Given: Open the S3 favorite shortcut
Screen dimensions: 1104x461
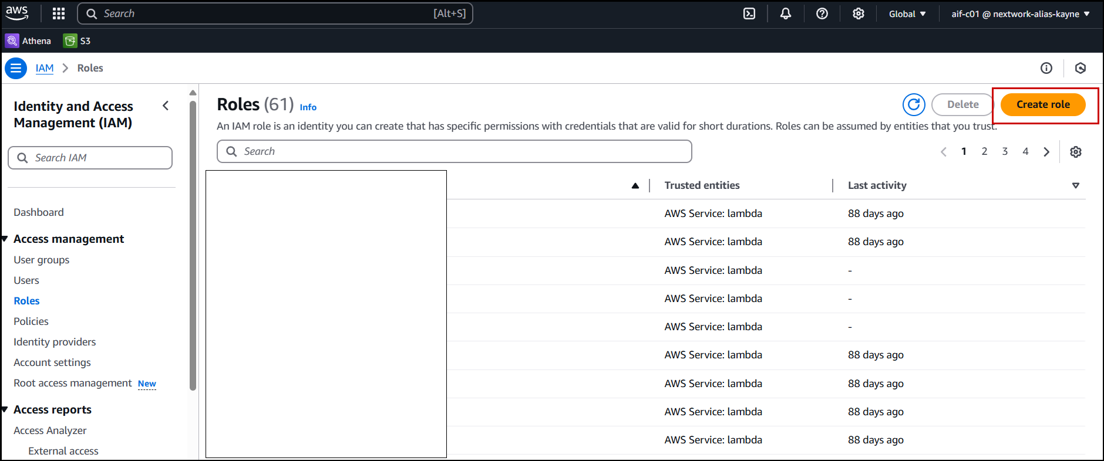Looking at the screenshot, I should [78, 40].
